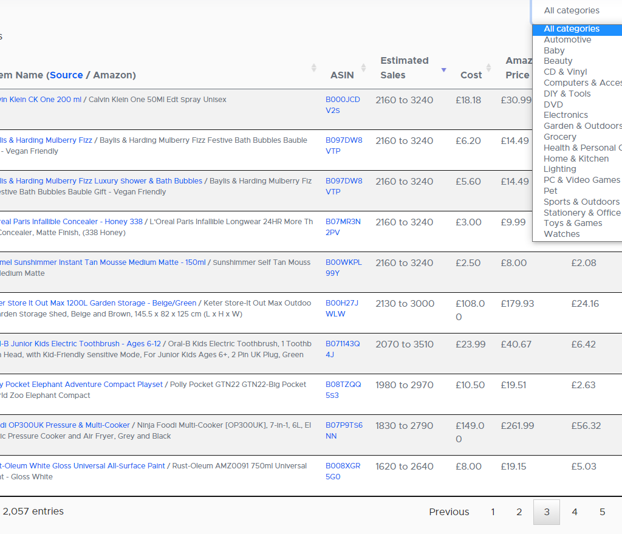Toggle Estimated Sales descending sort arrow

443,70
